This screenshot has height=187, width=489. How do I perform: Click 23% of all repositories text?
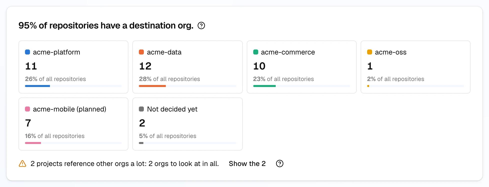pos(283,79)
